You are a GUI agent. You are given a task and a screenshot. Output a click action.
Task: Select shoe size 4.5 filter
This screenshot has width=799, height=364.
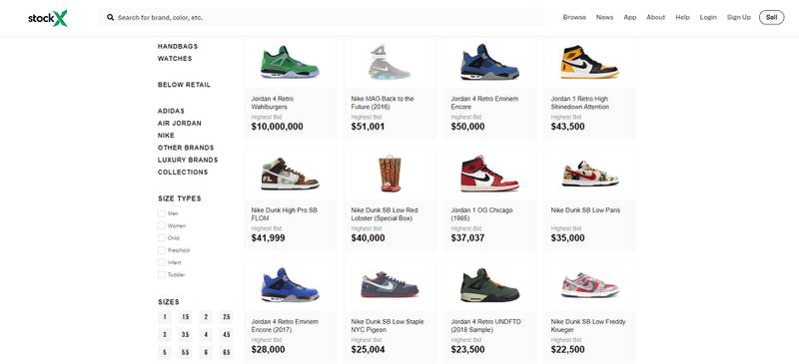coord(227,335)
